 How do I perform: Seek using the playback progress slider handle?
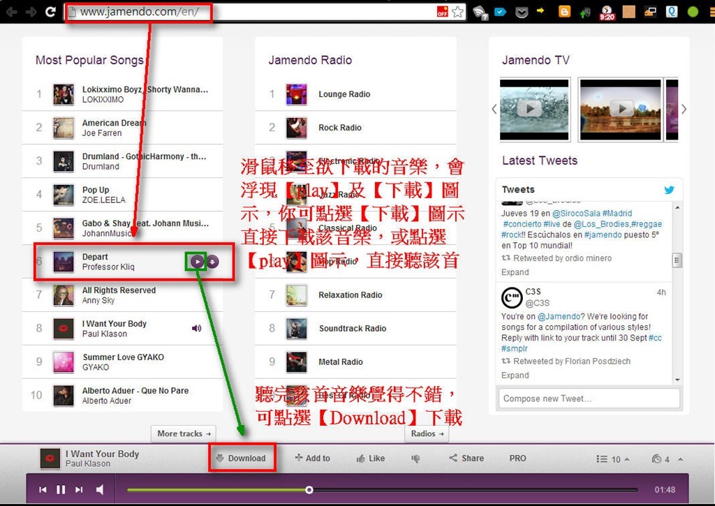(x=309, y=489)
